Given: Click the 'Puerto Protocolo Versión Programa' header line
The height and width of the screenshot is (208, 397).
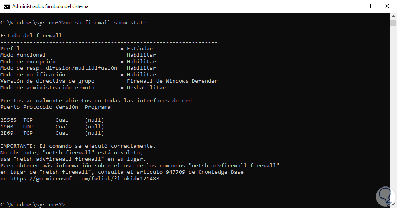Looking at the screenshot, I should (55, 107).
